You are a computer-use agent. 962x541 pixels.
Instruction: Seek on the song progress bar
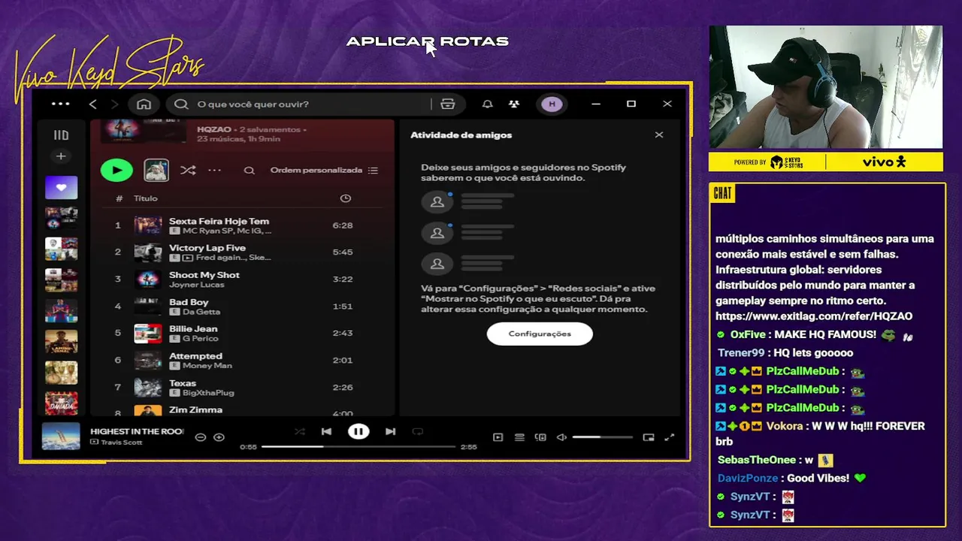(x=358, y=446)
